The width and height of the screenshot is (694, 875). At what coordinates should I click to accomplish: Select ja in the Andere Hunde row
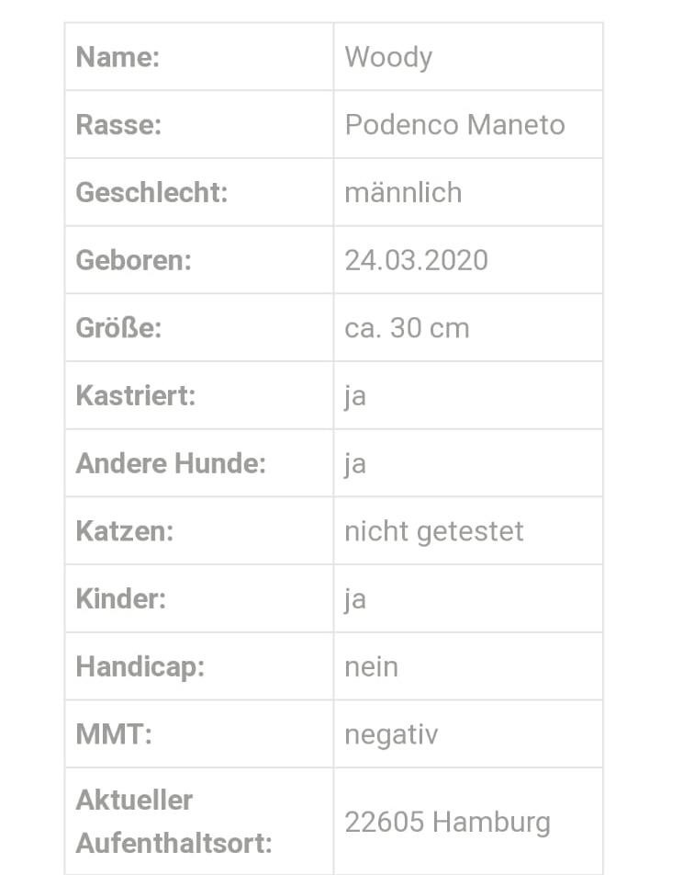click(x=355, y=464)
